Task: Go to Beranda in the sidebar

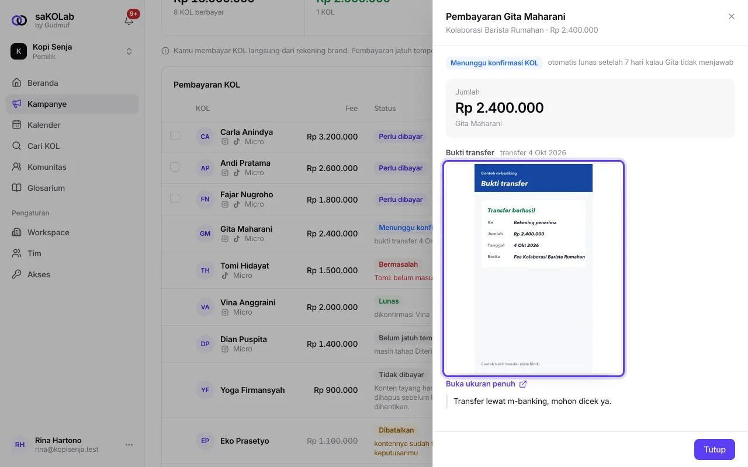Action: 72,83
